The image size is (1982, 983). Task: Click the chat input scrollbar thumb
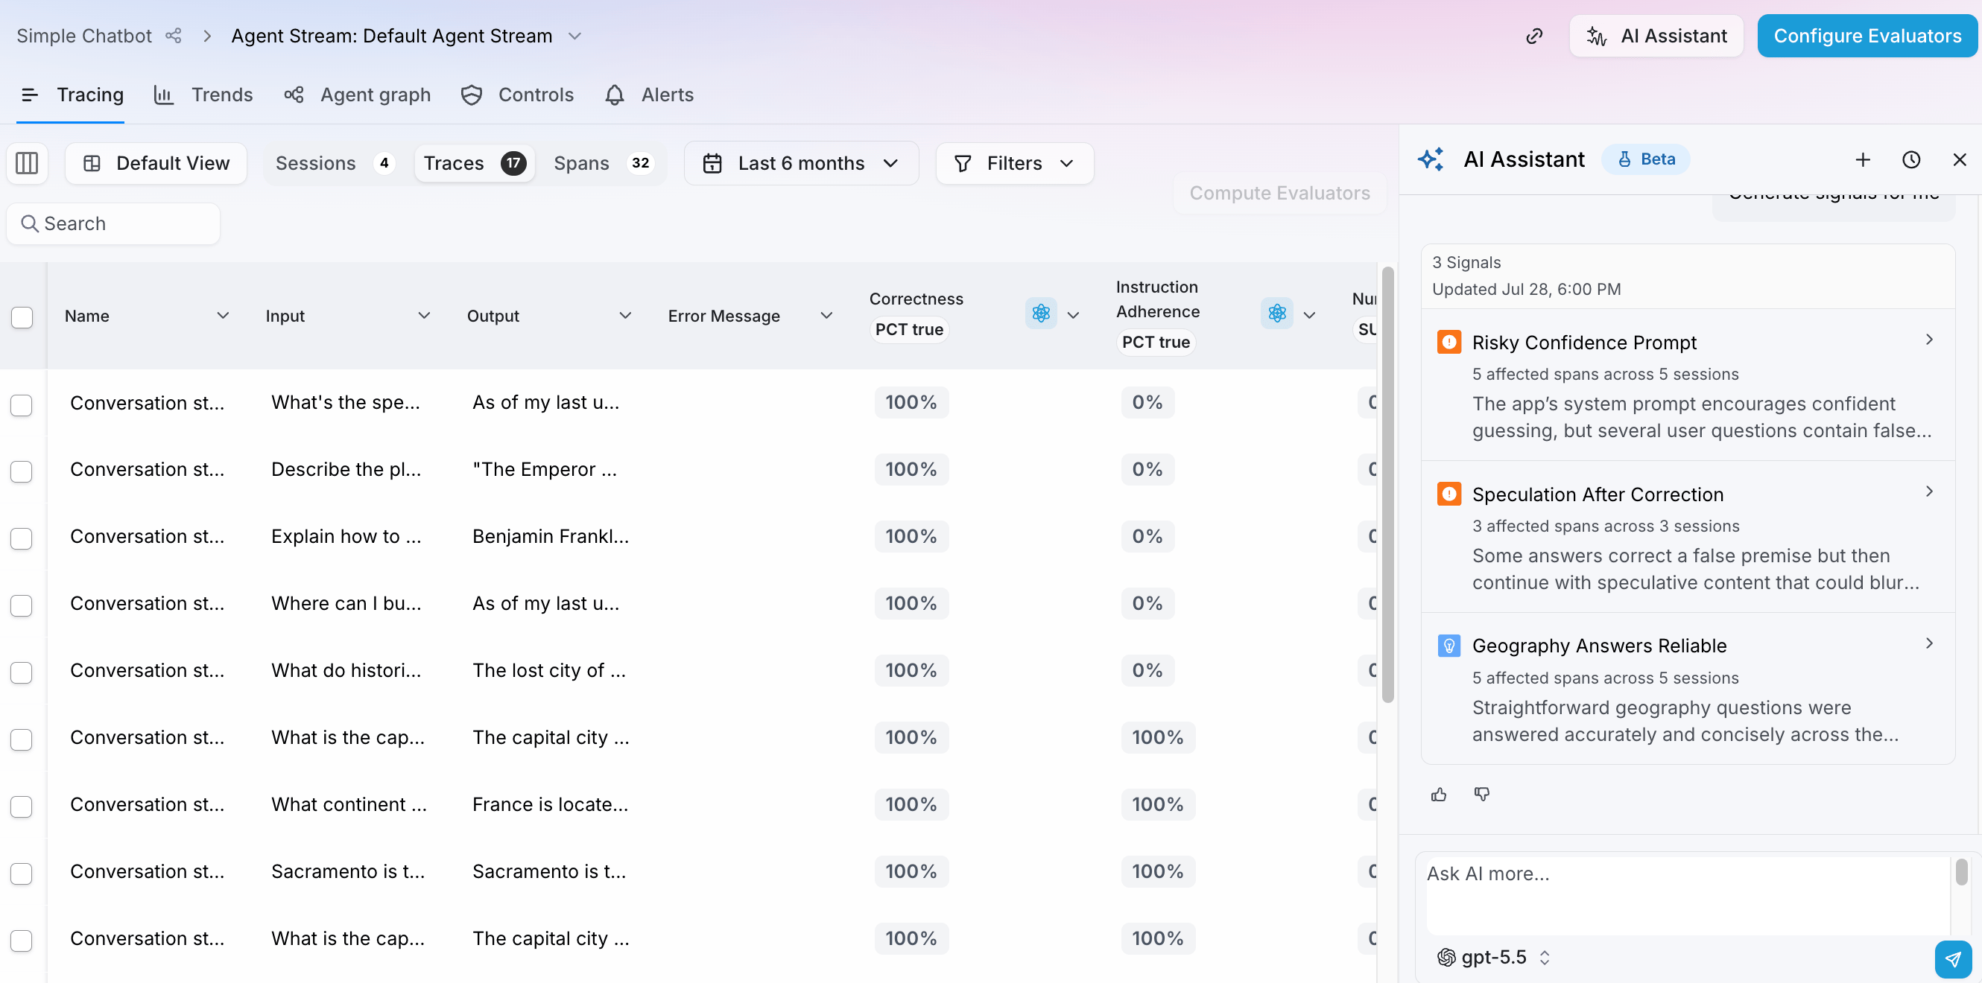click(x=1961, y=871)
